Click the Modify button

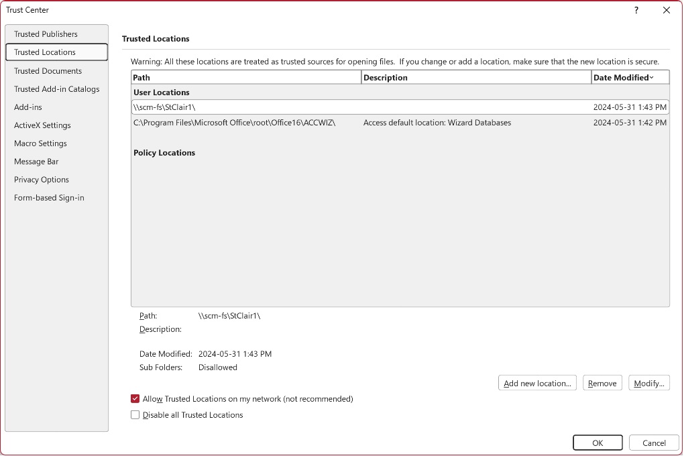click(648, 382)
